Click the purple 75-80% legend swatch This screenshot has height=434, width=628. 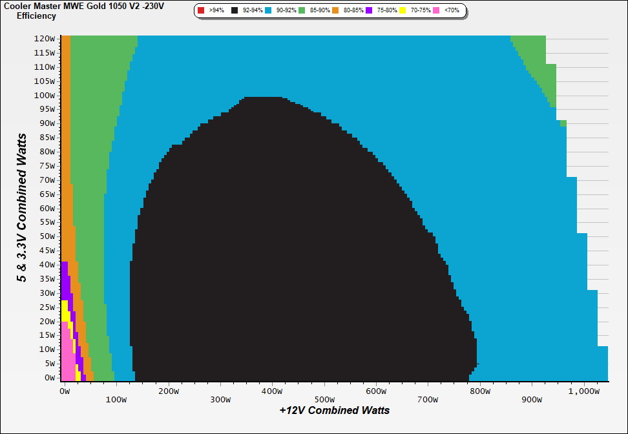368,11
